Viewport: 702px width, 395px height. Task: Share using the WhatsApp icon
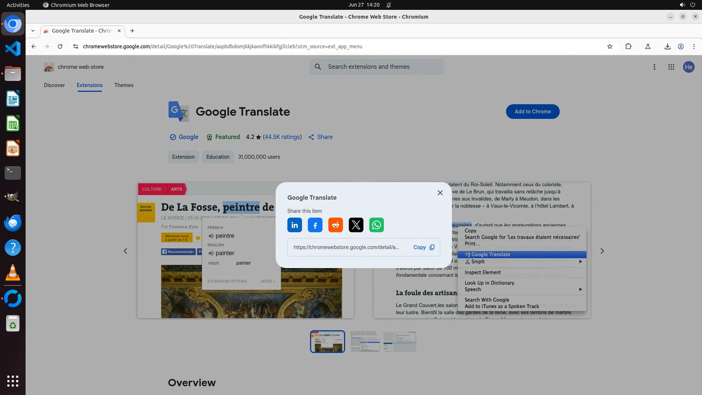376,225
